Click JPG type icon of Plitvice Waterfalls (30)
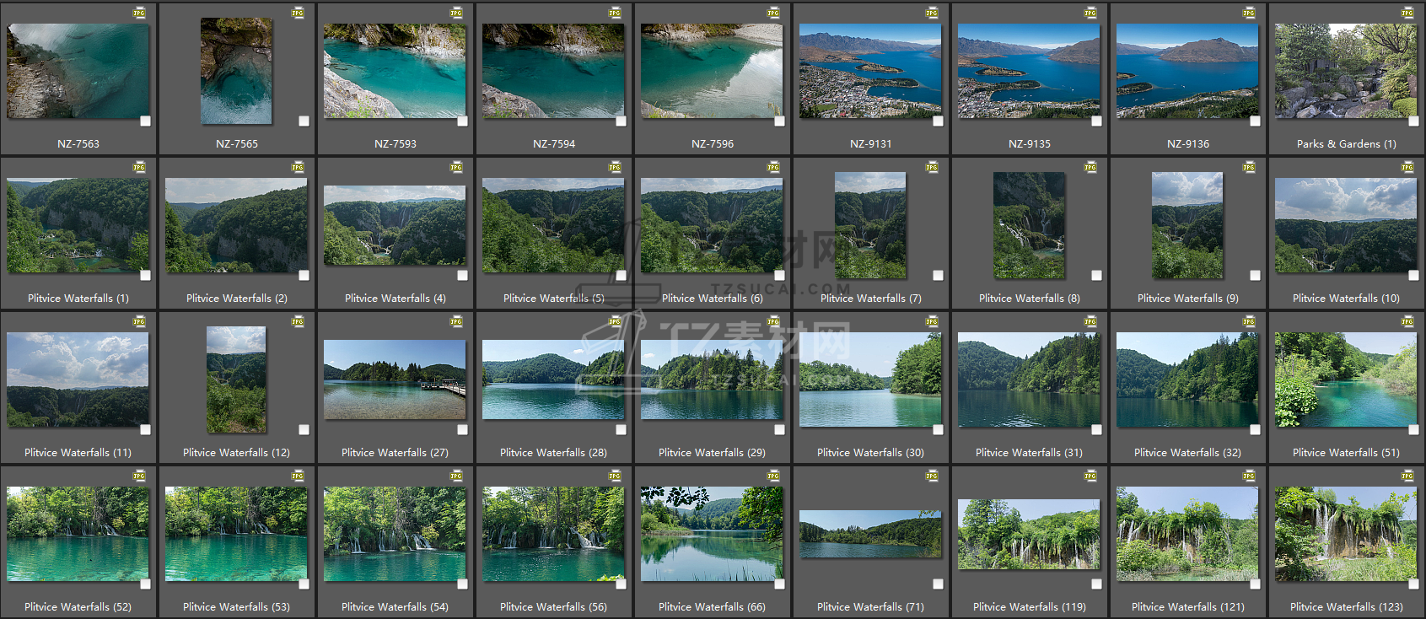Image resolution: width=1426 pixels, height=619 pixels. coord(932,321)
